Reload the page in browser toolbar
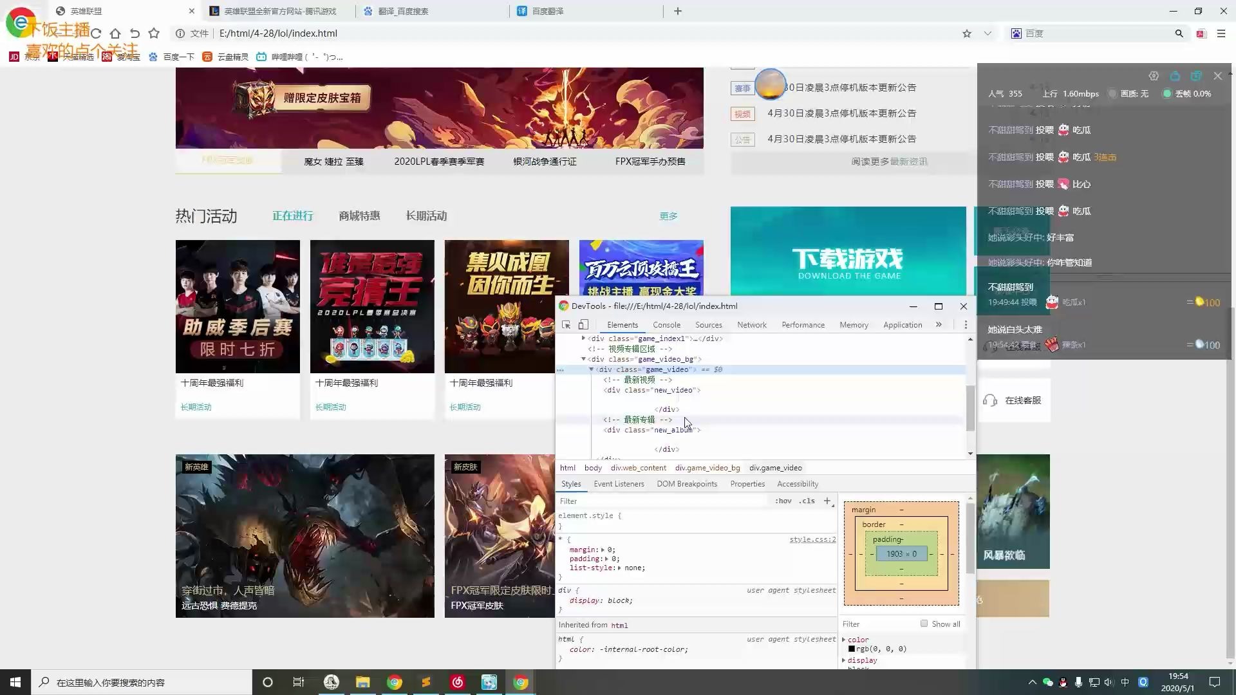 [96, 33]
